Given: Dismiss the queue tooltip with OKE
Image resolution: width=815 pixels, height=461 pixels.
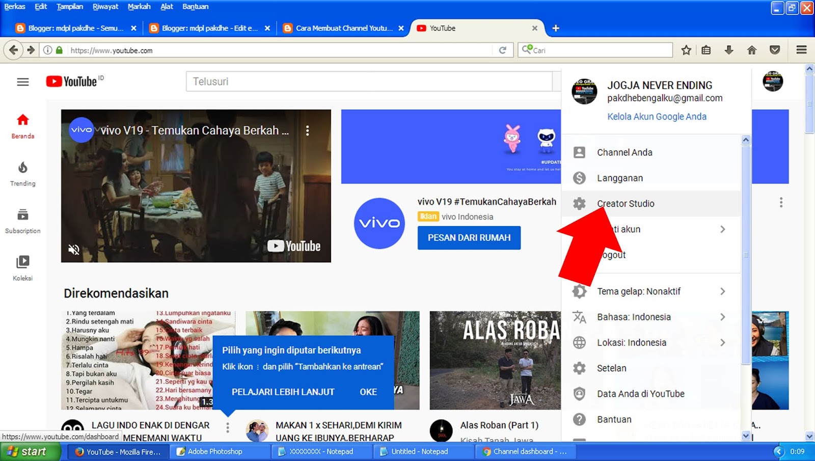Looking at the screenshot, I should click(368, 392).
